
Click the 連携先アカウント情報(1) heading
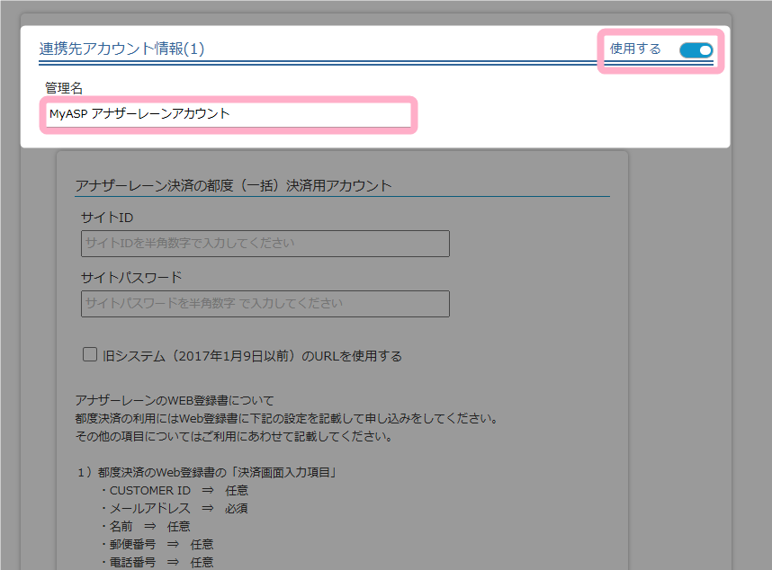(x=122, y=49)
